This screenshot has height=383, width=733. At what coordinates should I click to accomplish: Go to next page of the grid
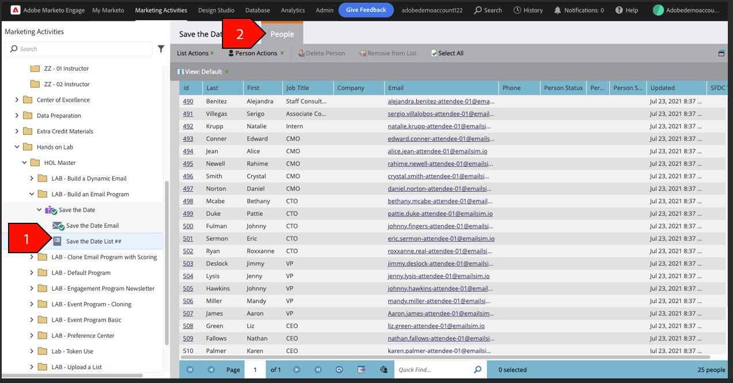tap(297, 370)
